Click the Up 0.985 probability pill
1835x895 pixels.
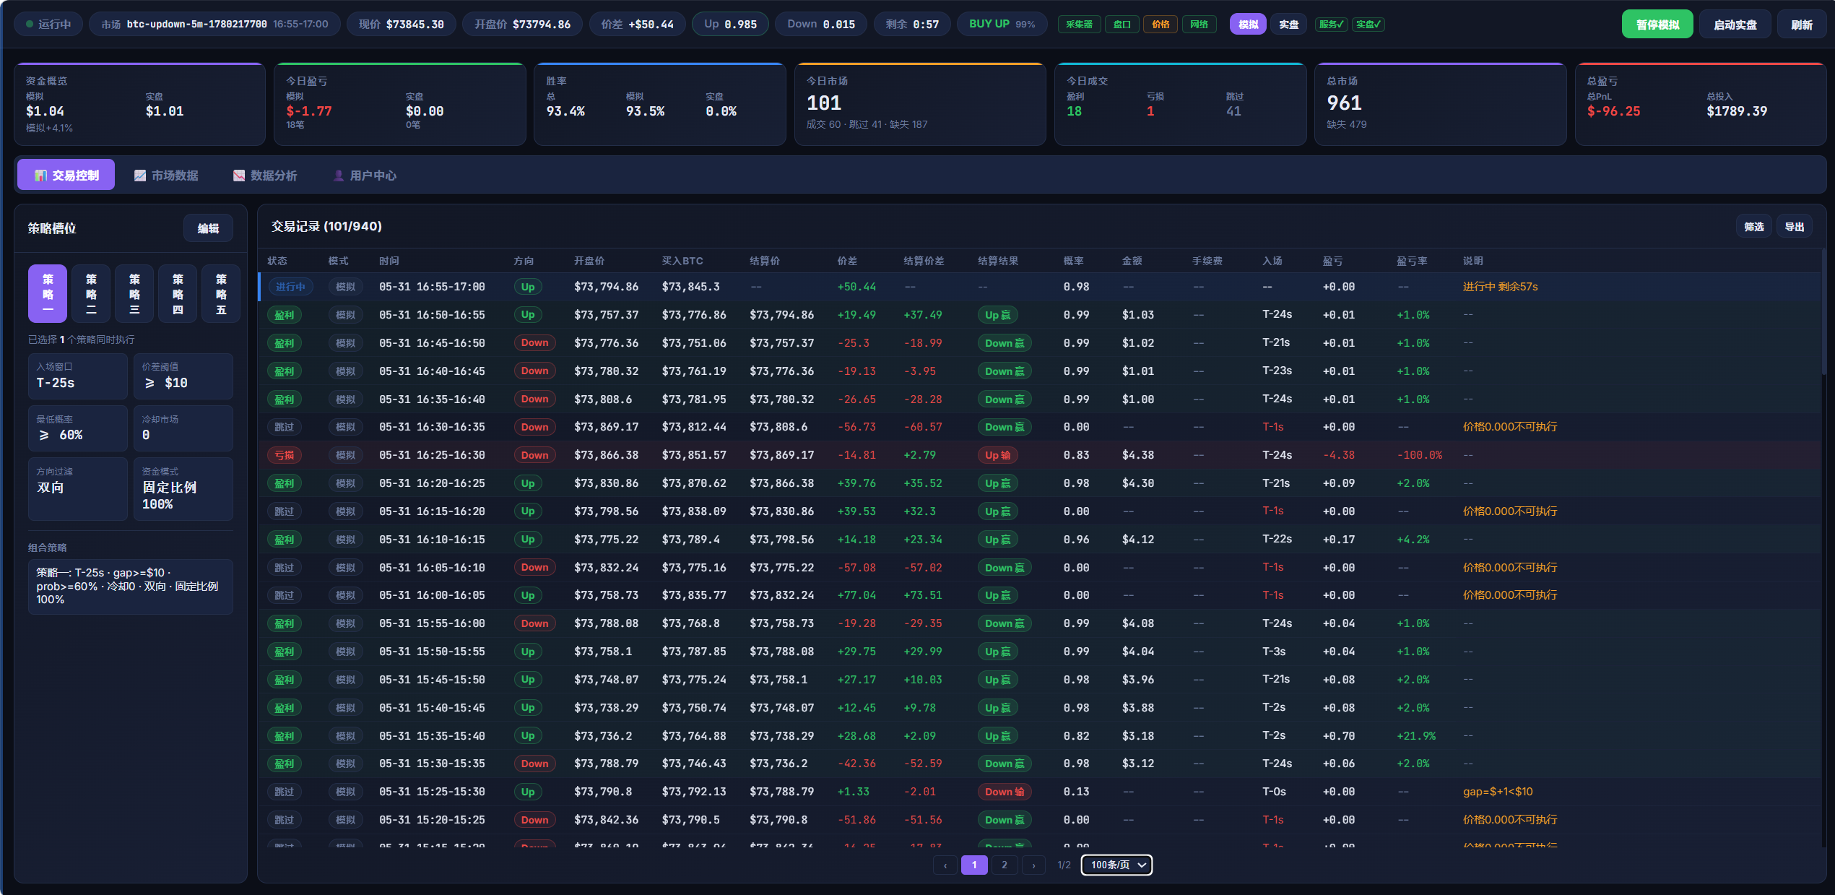tap(731, 24)
